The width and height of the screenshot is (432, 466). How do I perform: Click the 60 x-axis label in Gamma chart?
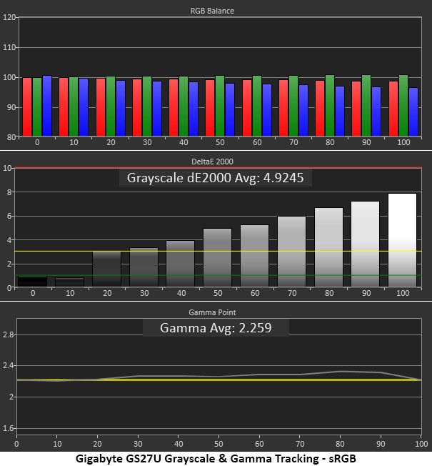[x=259, y=444]
